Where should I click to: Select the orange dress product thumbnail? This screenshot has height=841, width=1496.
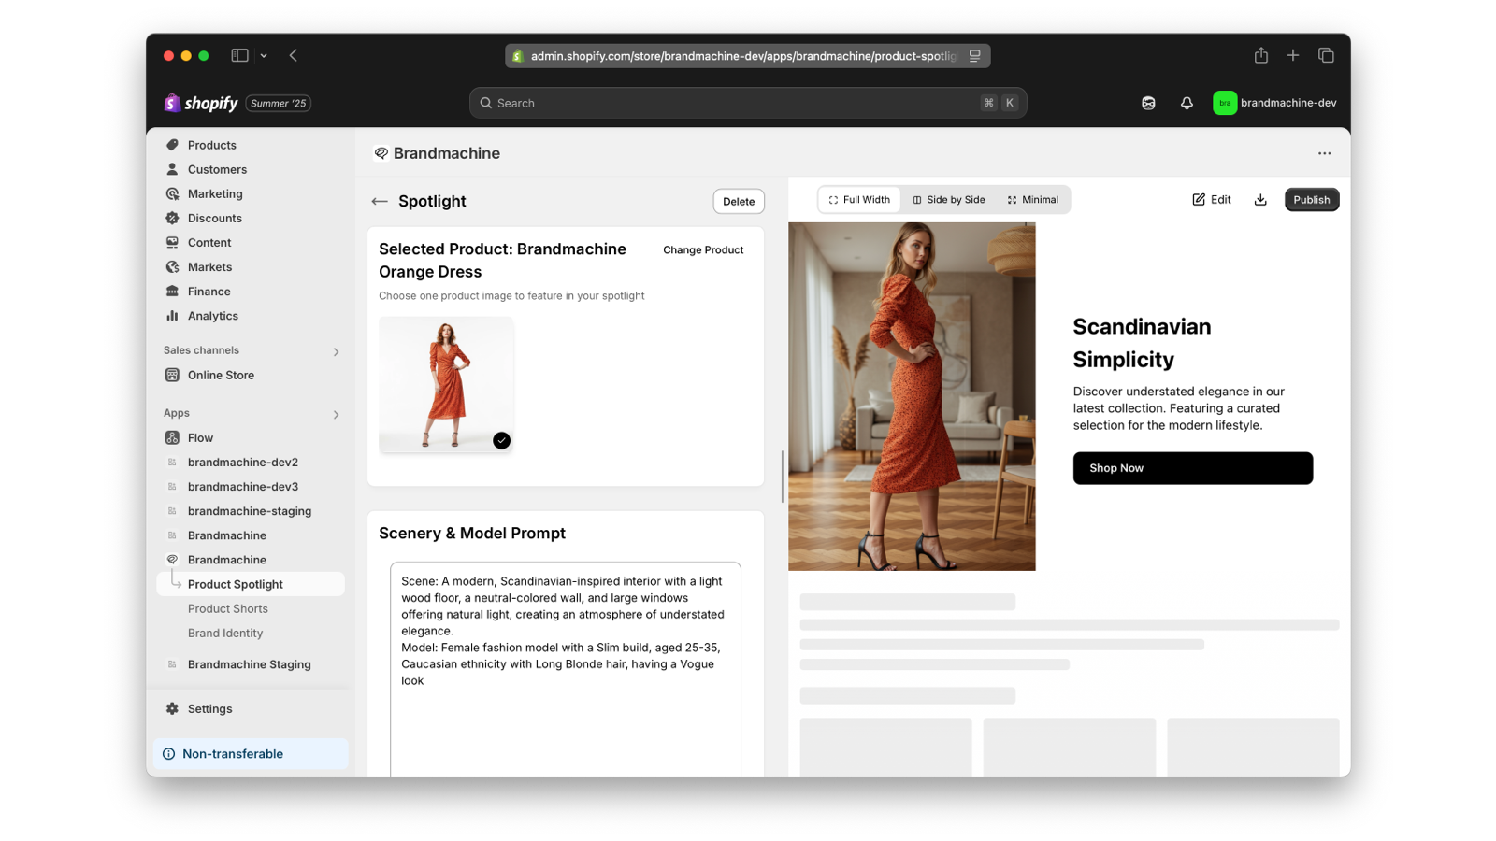pos(446,384)
